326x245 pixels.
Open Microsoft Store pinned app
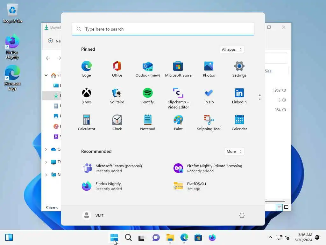click(178, 69)
